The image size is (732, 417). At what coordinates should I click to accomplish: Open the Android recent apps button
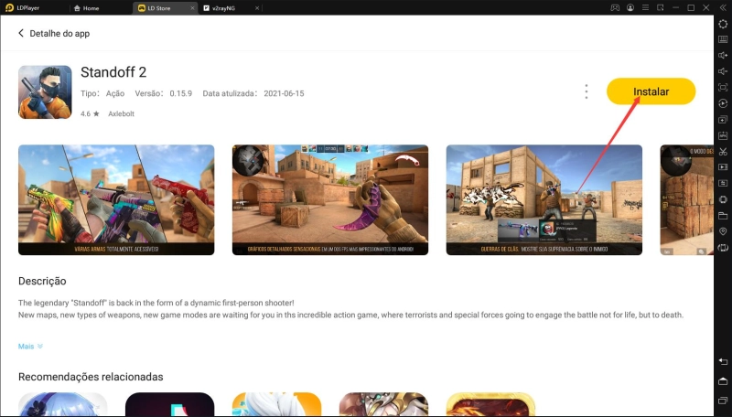click(723, 400)
